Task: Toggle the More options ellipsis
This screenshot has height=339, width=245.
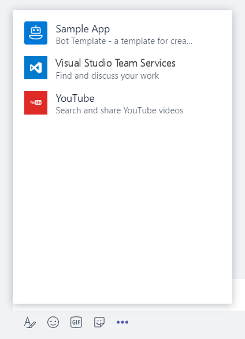Action: click(122, 322)
